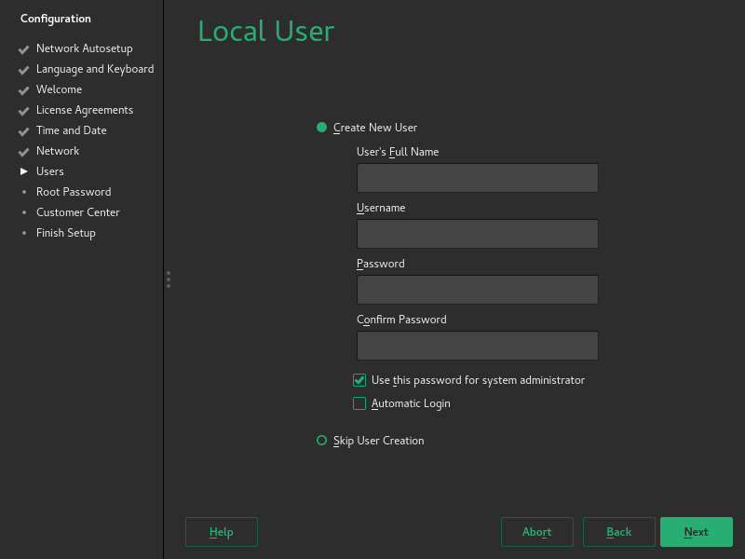Image resolution: width=745 pixels, height=559 pixels.
Task: Click the checkmark beside License Agreements
Action: coord(23,110)
